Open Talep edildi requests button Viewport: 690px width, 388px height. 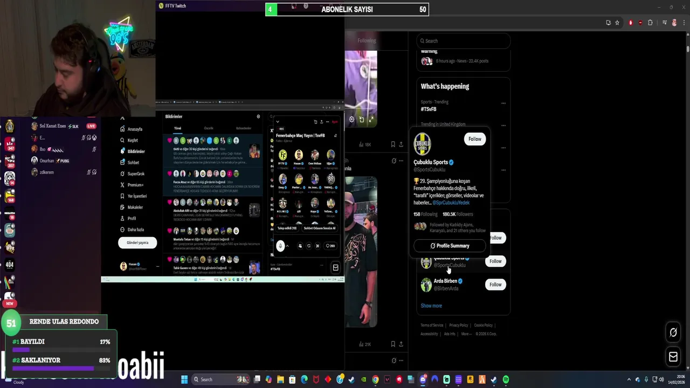[287, 228]
